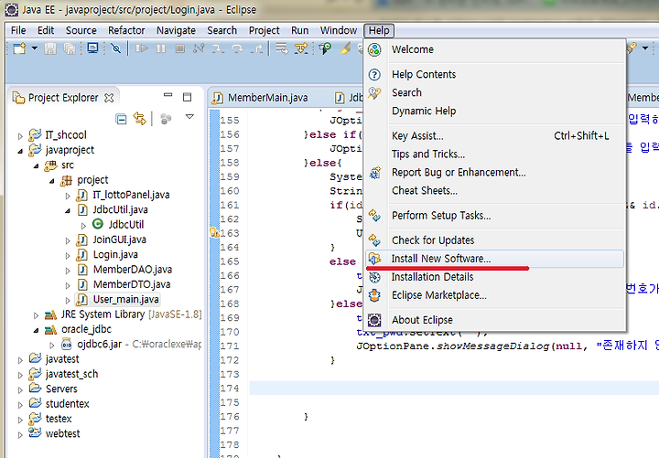The width and height of the screenshot is (659, 458).
Task: Expand JRE System Library node
Action: [x=36, y=315]
